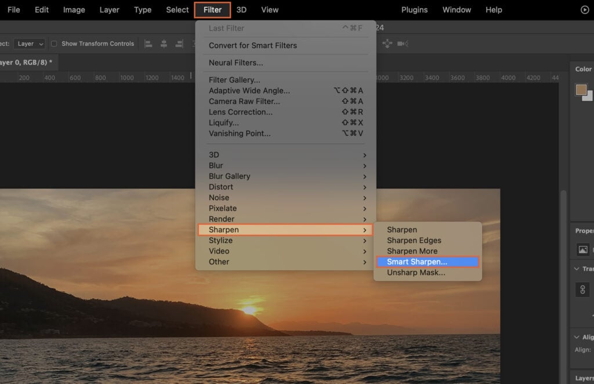This screenshot has height=384, width=594.
Task: Enable Show Transform Controls
Action: 53,44
